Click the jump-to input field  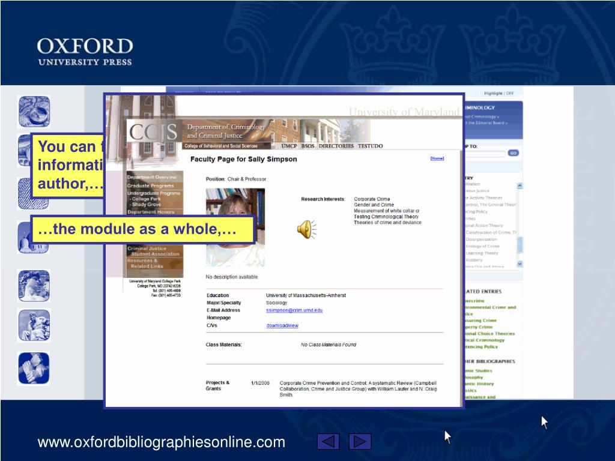point(485,153)
